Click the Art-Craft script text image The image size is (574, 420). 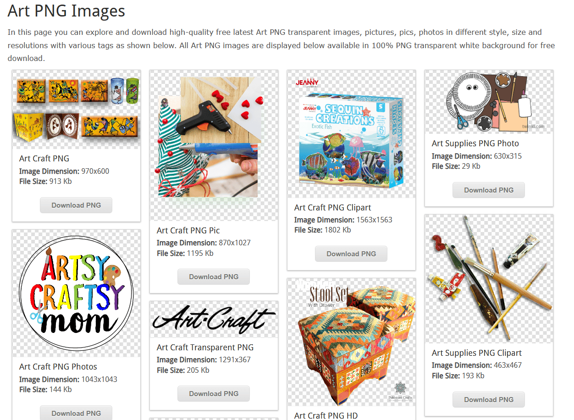pos(214,320)
